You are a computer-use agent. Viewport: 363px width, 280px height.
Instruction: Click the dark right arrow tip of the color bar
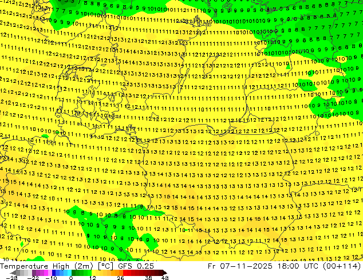pyautogui.click(x=164, y=273)
